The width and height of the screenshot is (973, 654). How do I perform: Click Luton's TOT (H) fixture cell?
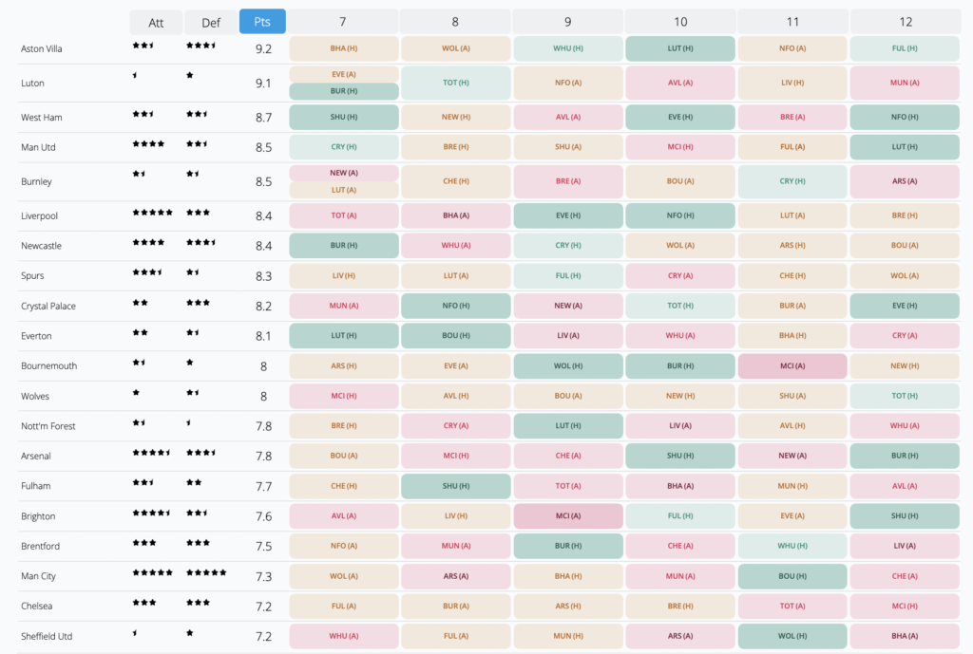(456, 83)
